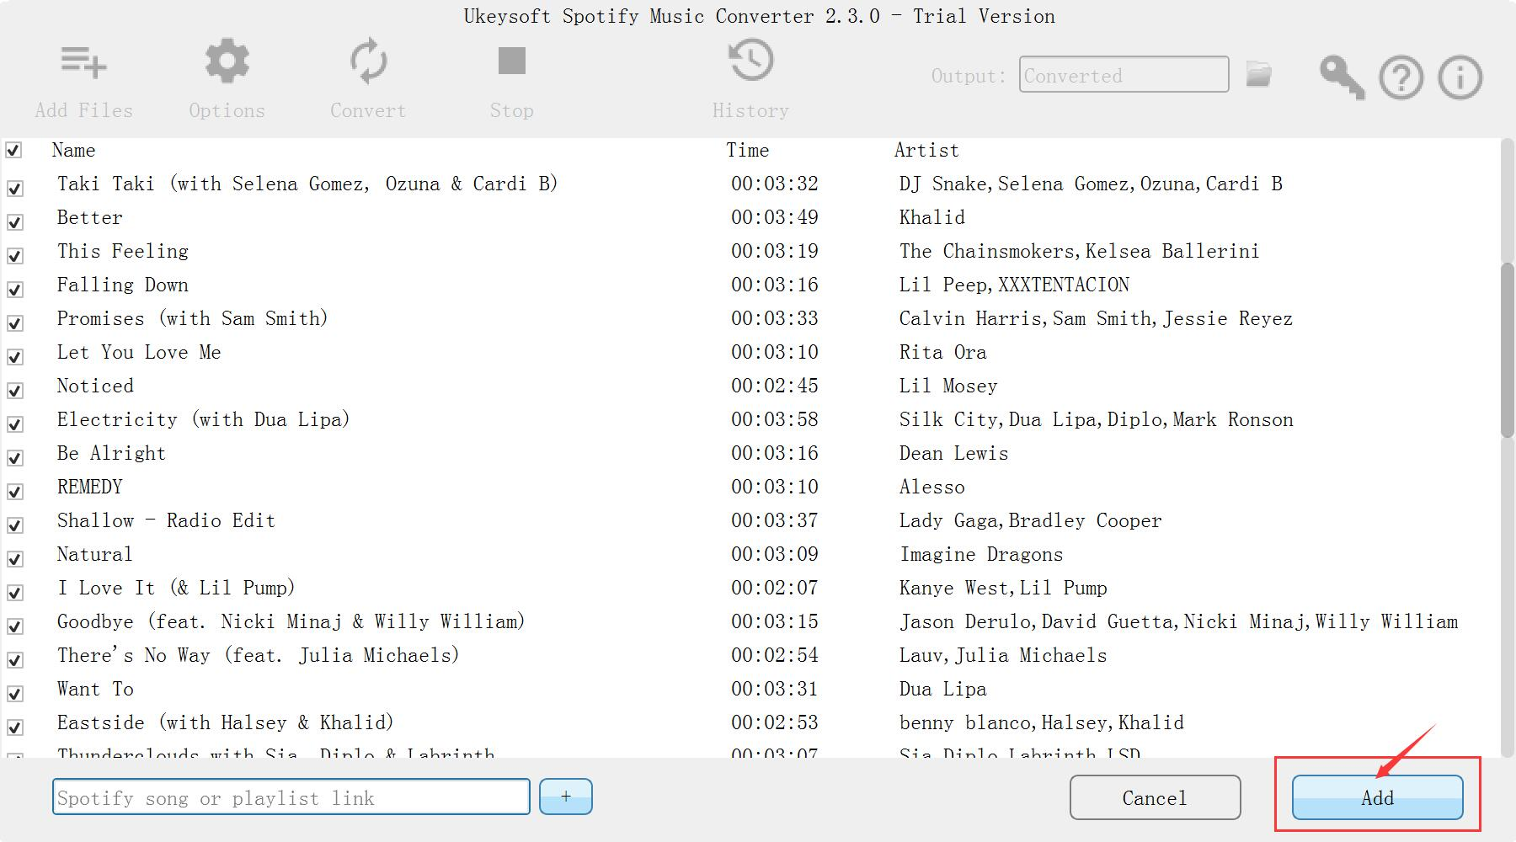Click the Convert arrows icon
The image size is (1516, 842).
point(368,61)
